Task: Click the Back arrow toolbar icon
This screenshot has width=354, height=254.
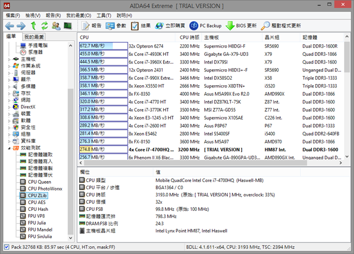Action: (9, 26)
